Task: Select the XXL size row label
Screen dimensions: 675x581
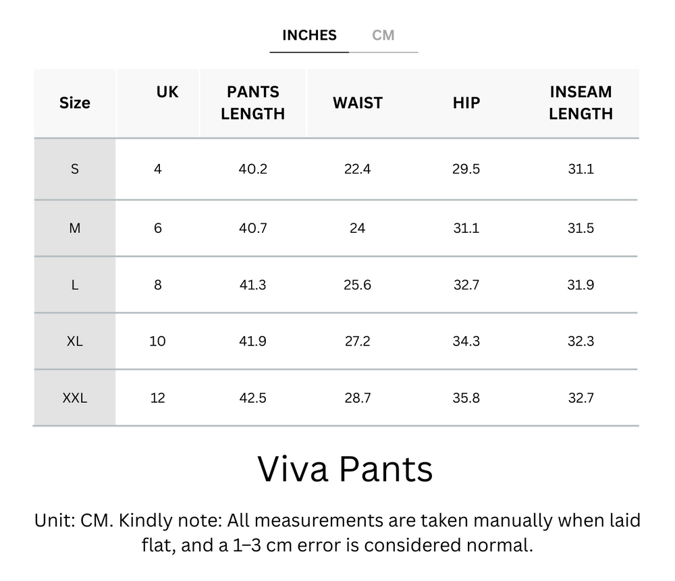Action: pyautogui.click(x=74, y=397)
